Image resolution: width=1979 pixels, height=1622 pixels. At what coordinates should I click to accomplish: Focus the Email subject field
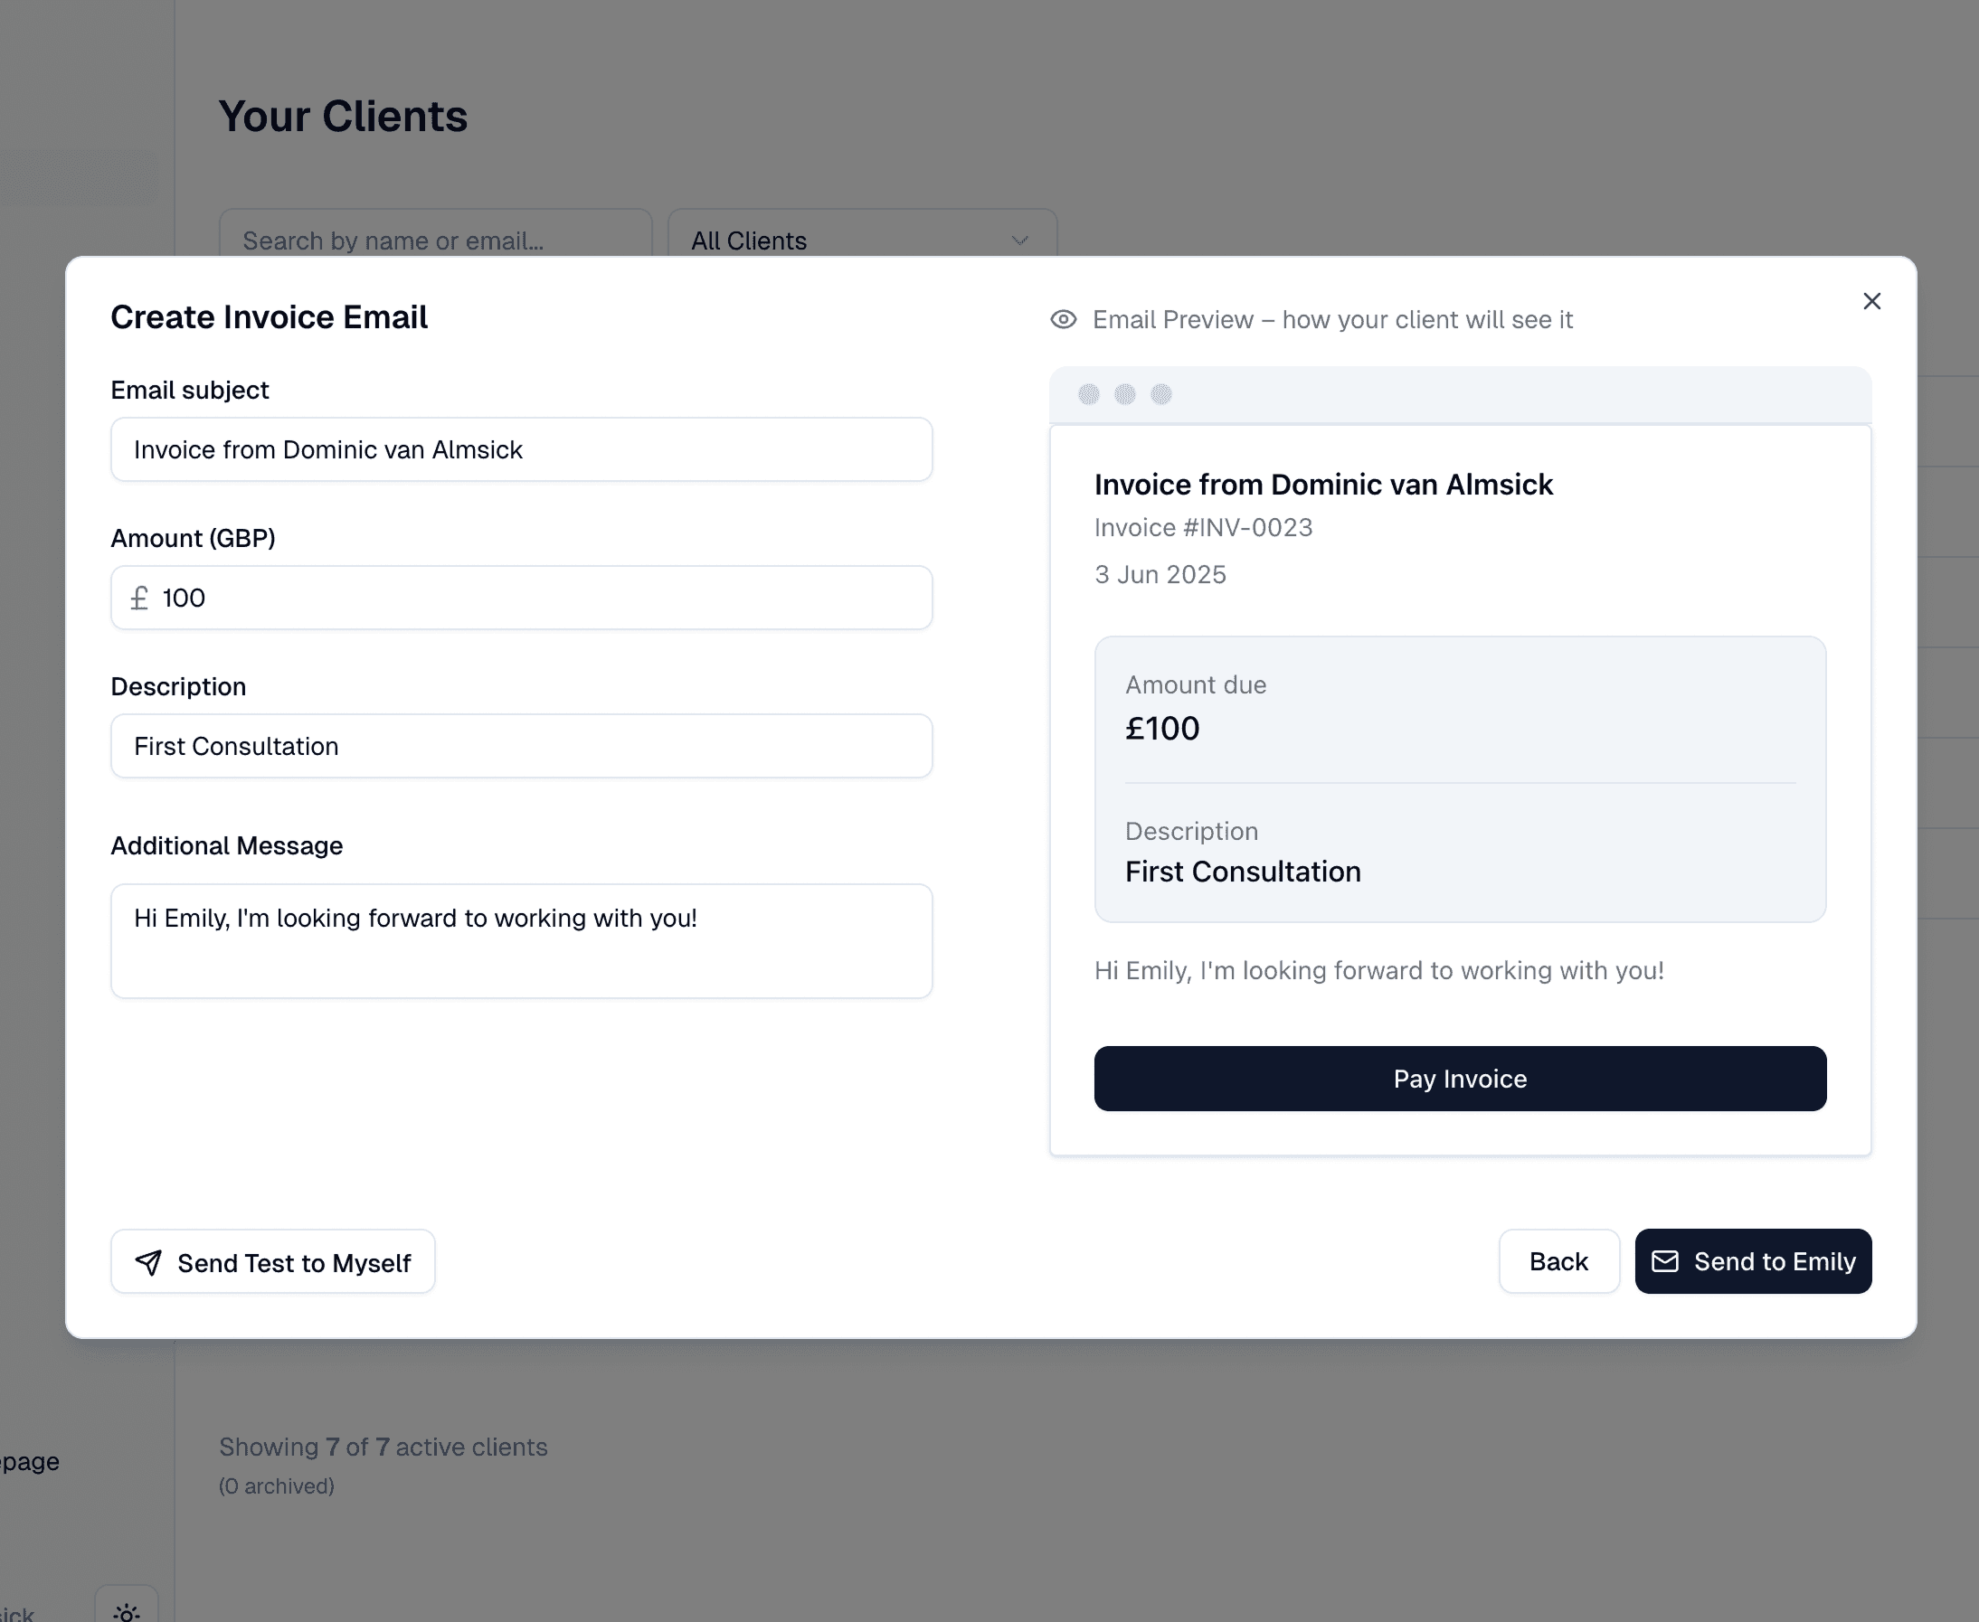click(x=521, y=449)
